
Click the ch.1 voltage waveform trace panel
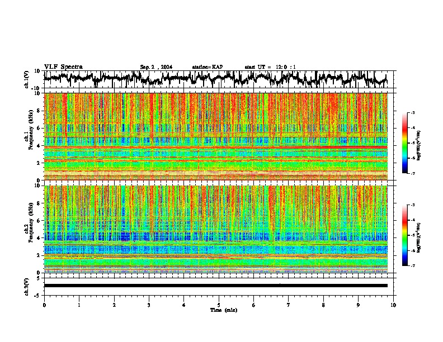[x=219, y=79]
